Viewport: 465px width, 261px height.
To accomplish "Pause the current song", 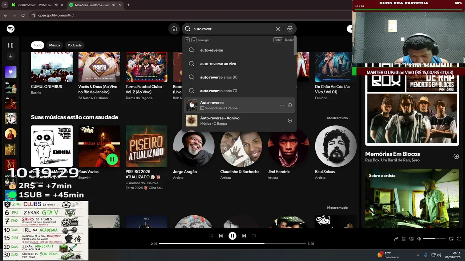I will coord(232,236).
